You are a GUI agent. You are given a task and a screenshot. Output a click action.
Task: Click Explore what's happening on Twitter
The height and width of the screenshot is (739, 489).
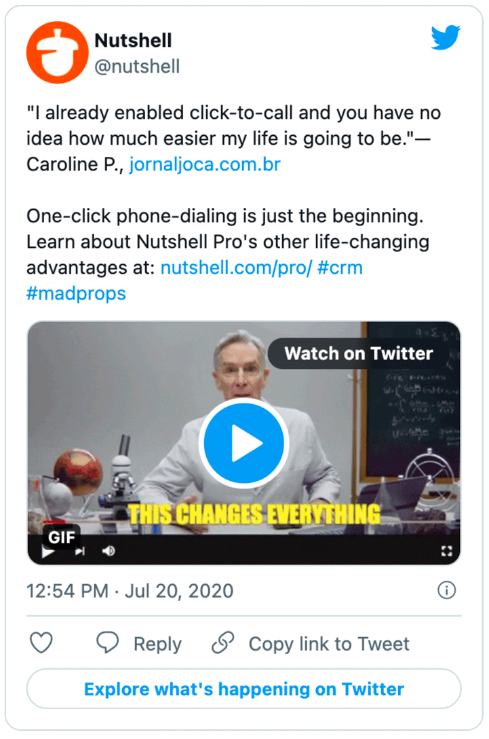click(244, 689)
